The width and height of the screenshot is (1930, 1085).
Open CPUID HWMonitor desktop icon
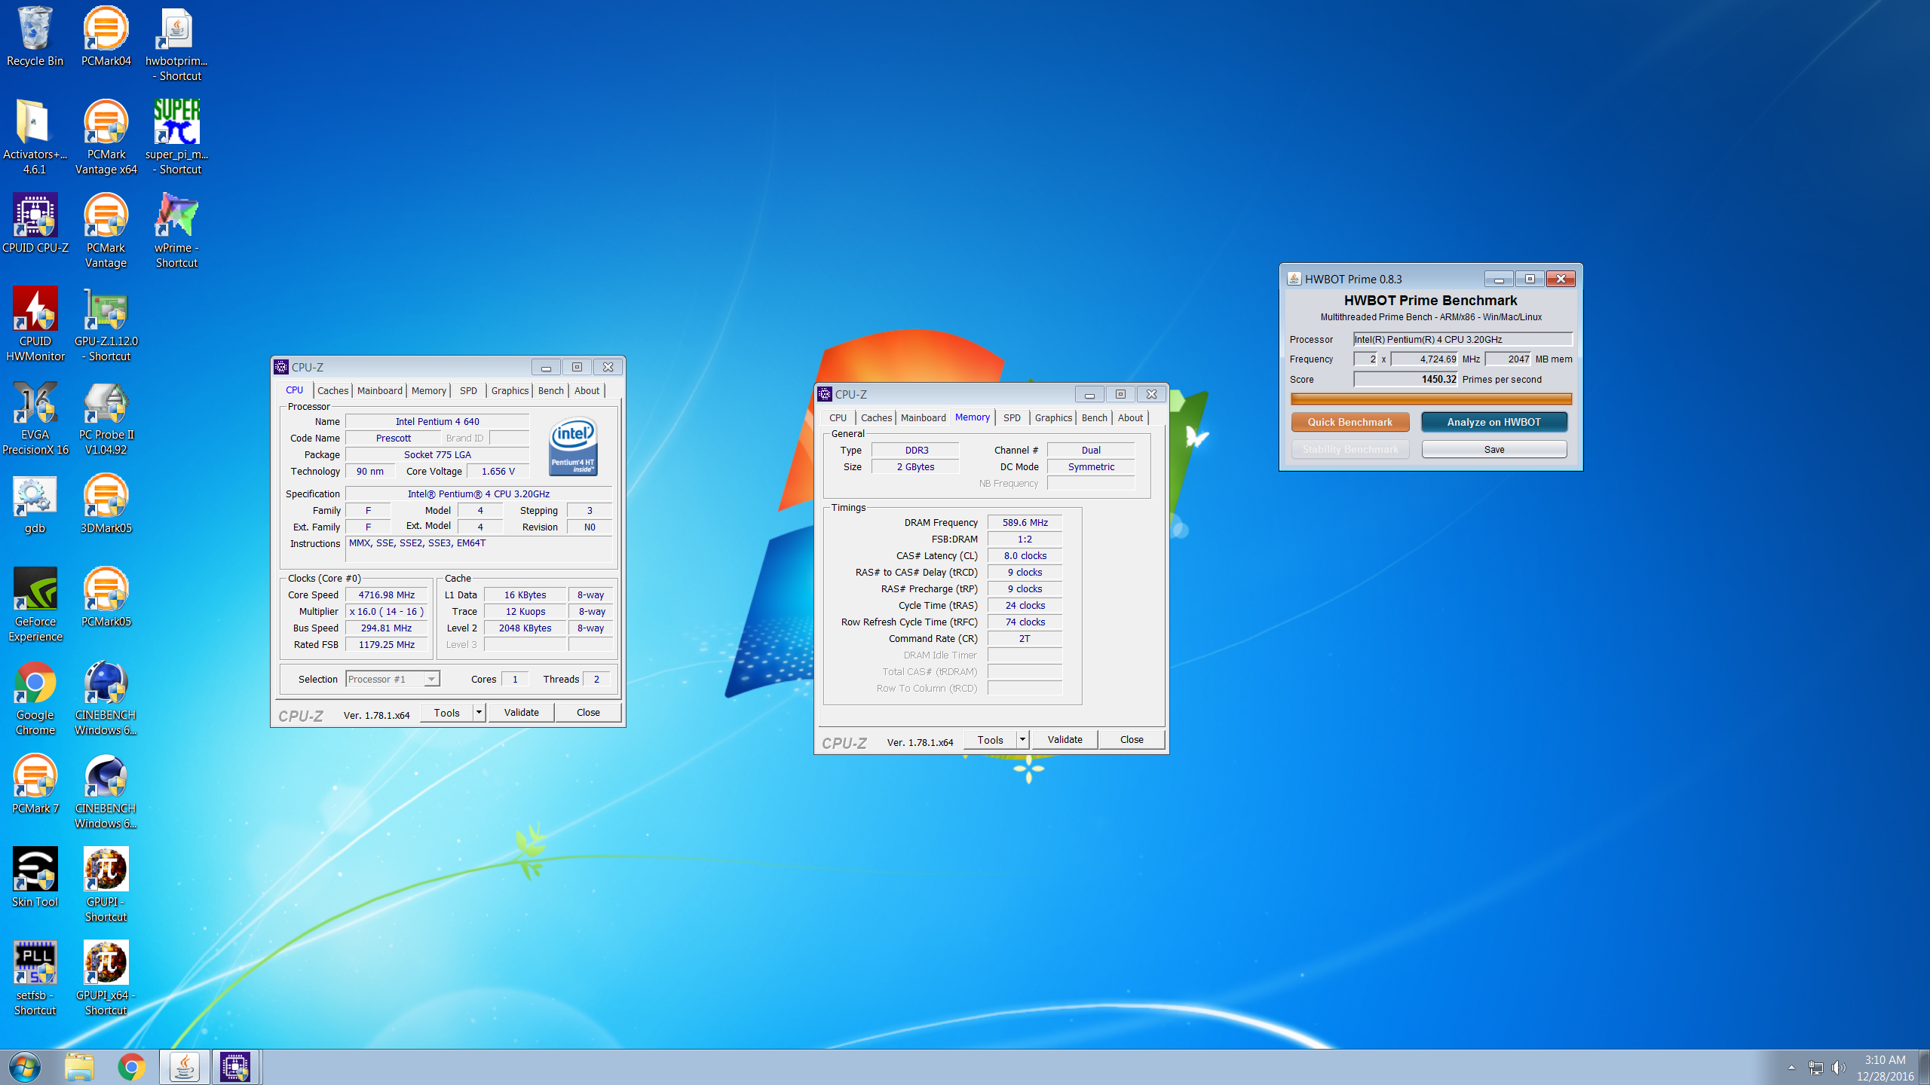point(35,325)
